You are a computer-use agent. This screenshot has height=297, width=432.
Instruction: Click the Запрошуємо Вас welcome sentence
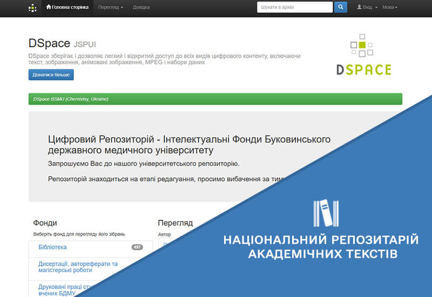[x=144, y=164]
